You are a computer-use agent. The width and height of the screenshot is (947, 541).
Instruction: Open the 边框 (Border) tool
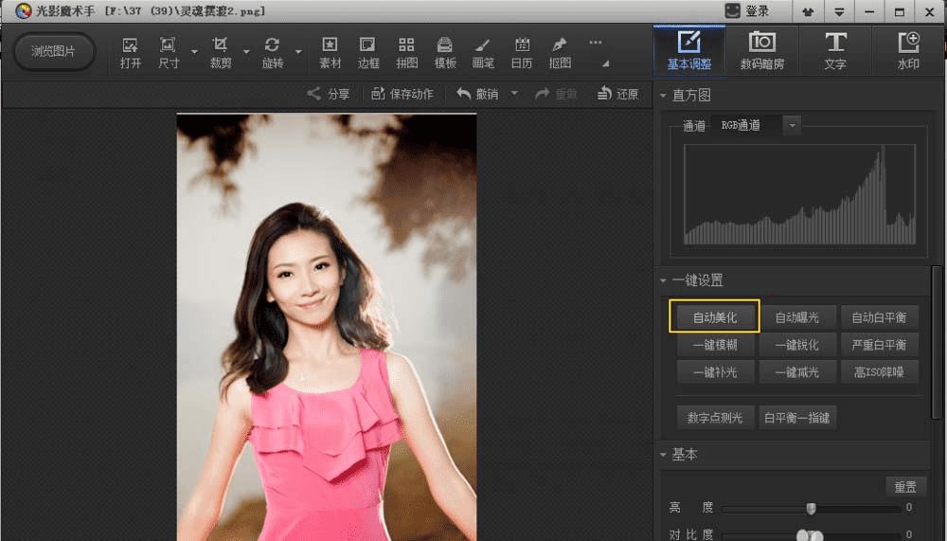[x=368, y=52]
